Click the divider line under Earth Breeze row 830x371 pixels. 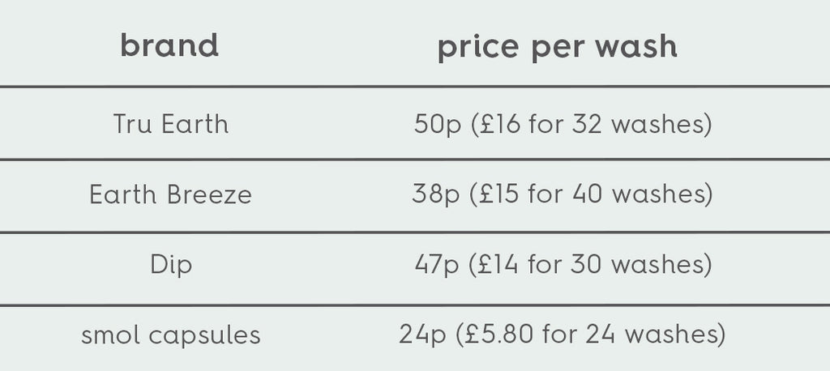[415, 232]
